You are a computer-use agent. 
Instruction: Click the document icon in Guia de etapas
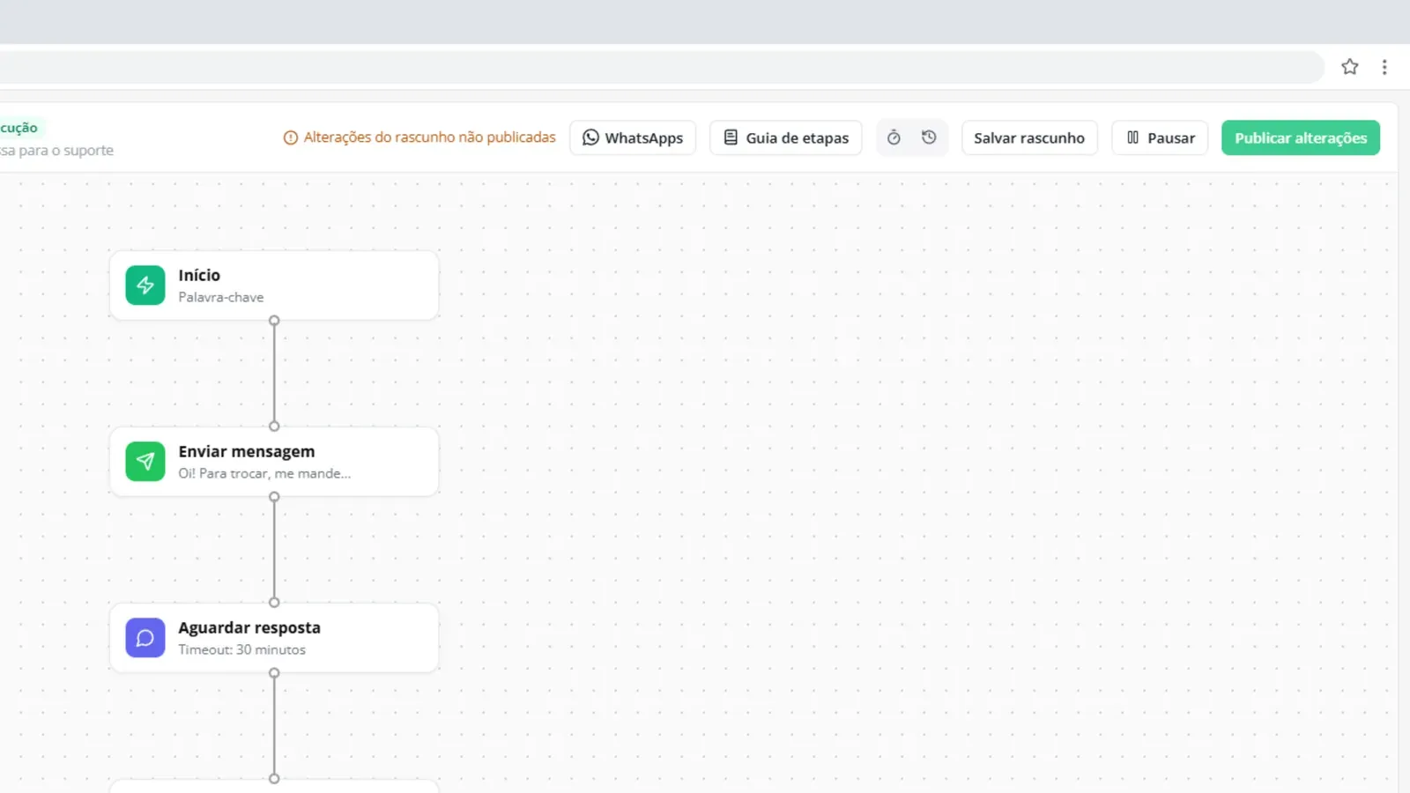[x=731, y=137]
